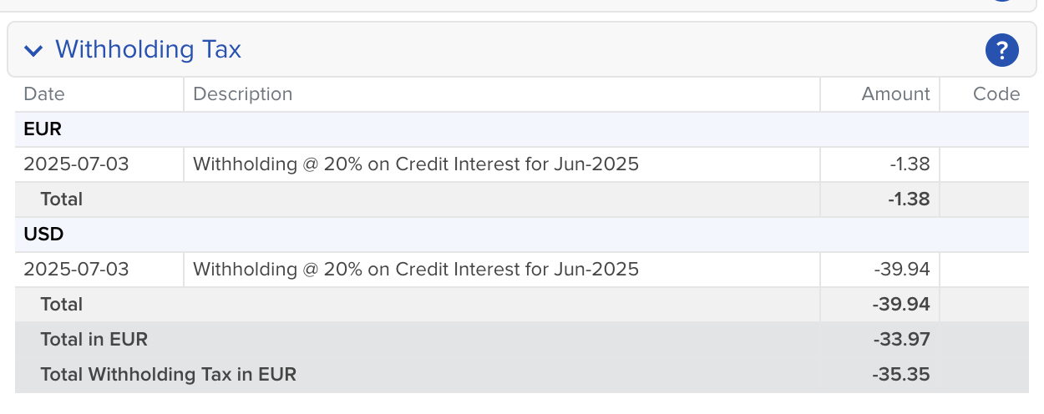Collapse the Withholding Tax section chevron

pos(33,51)
